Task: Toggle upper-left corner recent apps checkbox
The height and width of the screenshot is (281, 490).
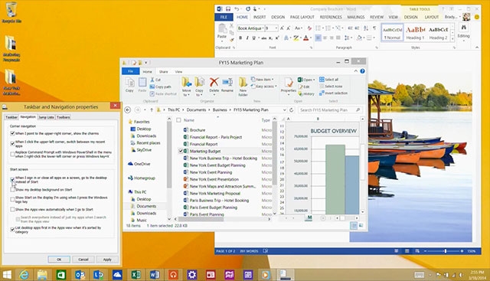Action: 12,143
